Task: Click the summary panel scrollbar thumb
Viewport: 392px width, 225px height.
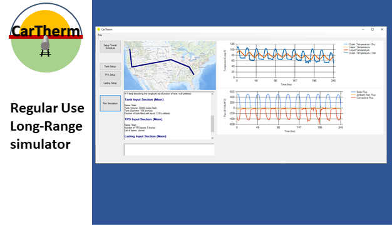Action: (x=212, y=124)
